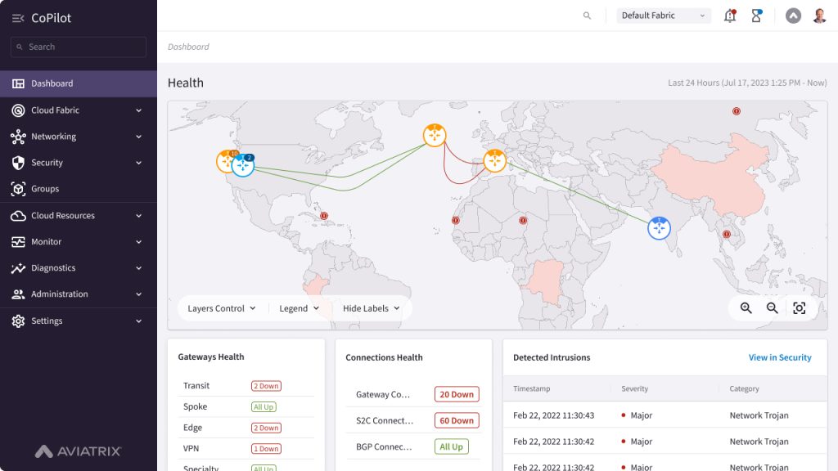Click the View in Security link
The image size is (838, 471).
(x=779, y=357)
